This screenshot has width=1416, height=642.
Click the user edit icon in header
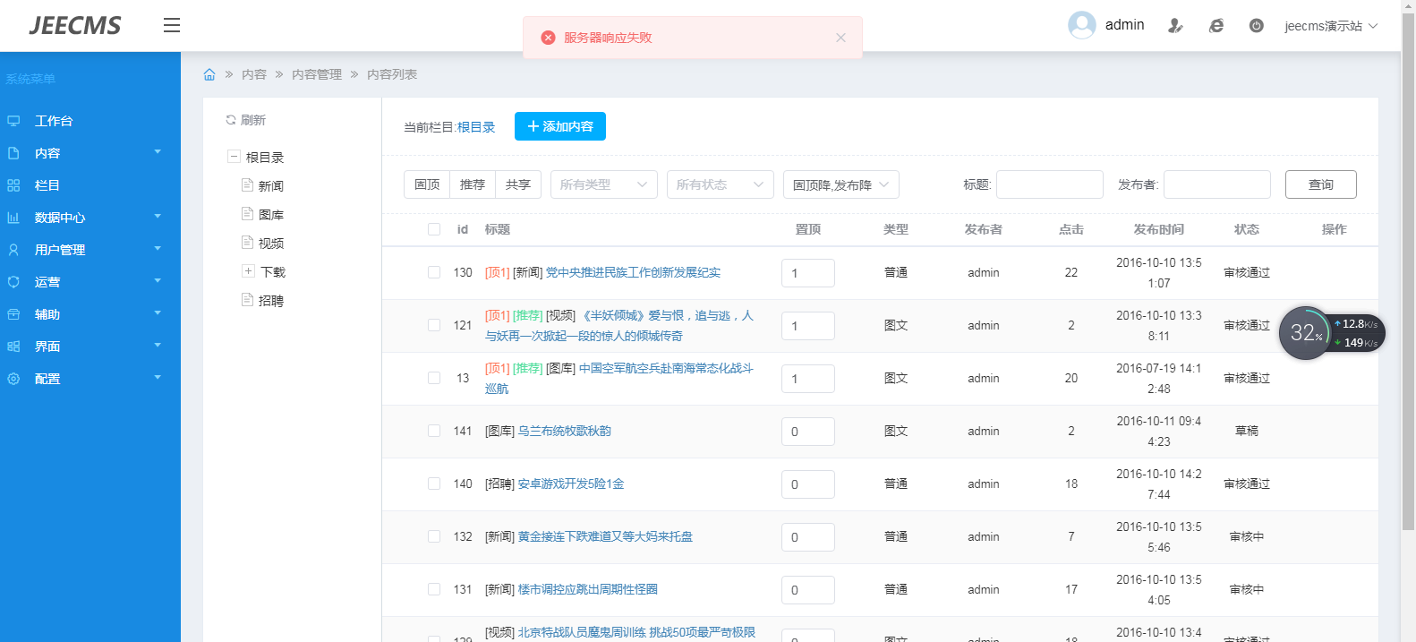[x=1175, y=26]
